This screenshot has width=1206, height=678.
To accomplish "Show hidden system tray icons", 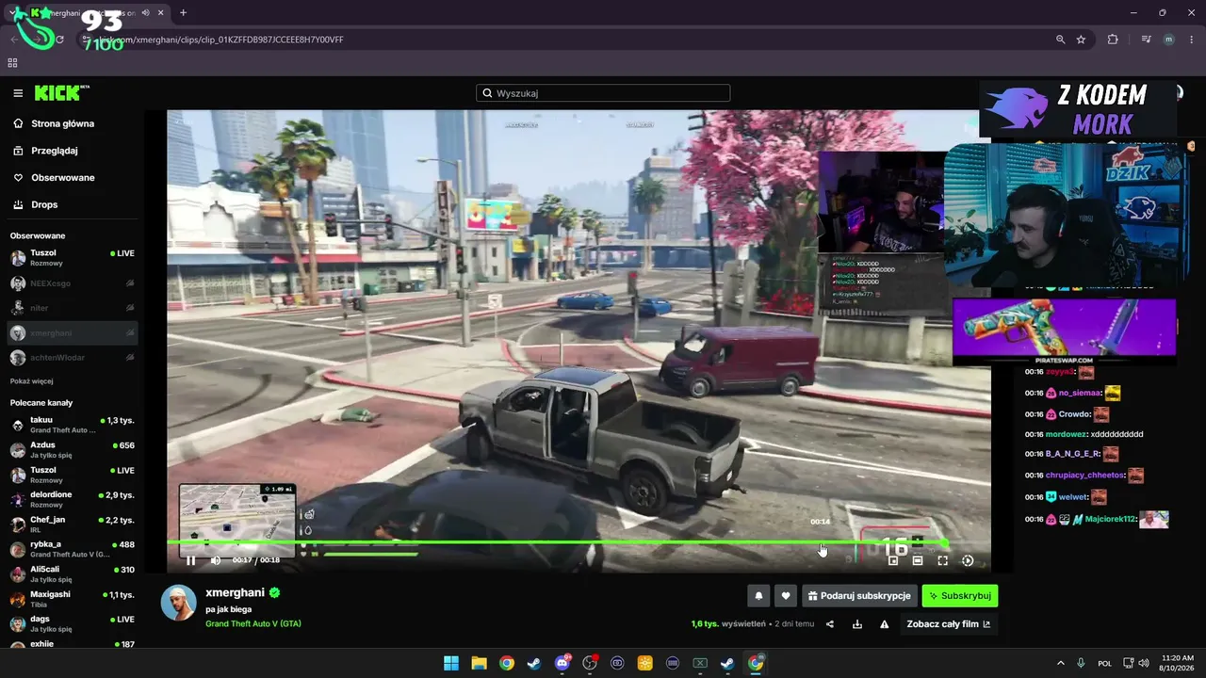I will pyautogui.click(x=1060, y=663).
